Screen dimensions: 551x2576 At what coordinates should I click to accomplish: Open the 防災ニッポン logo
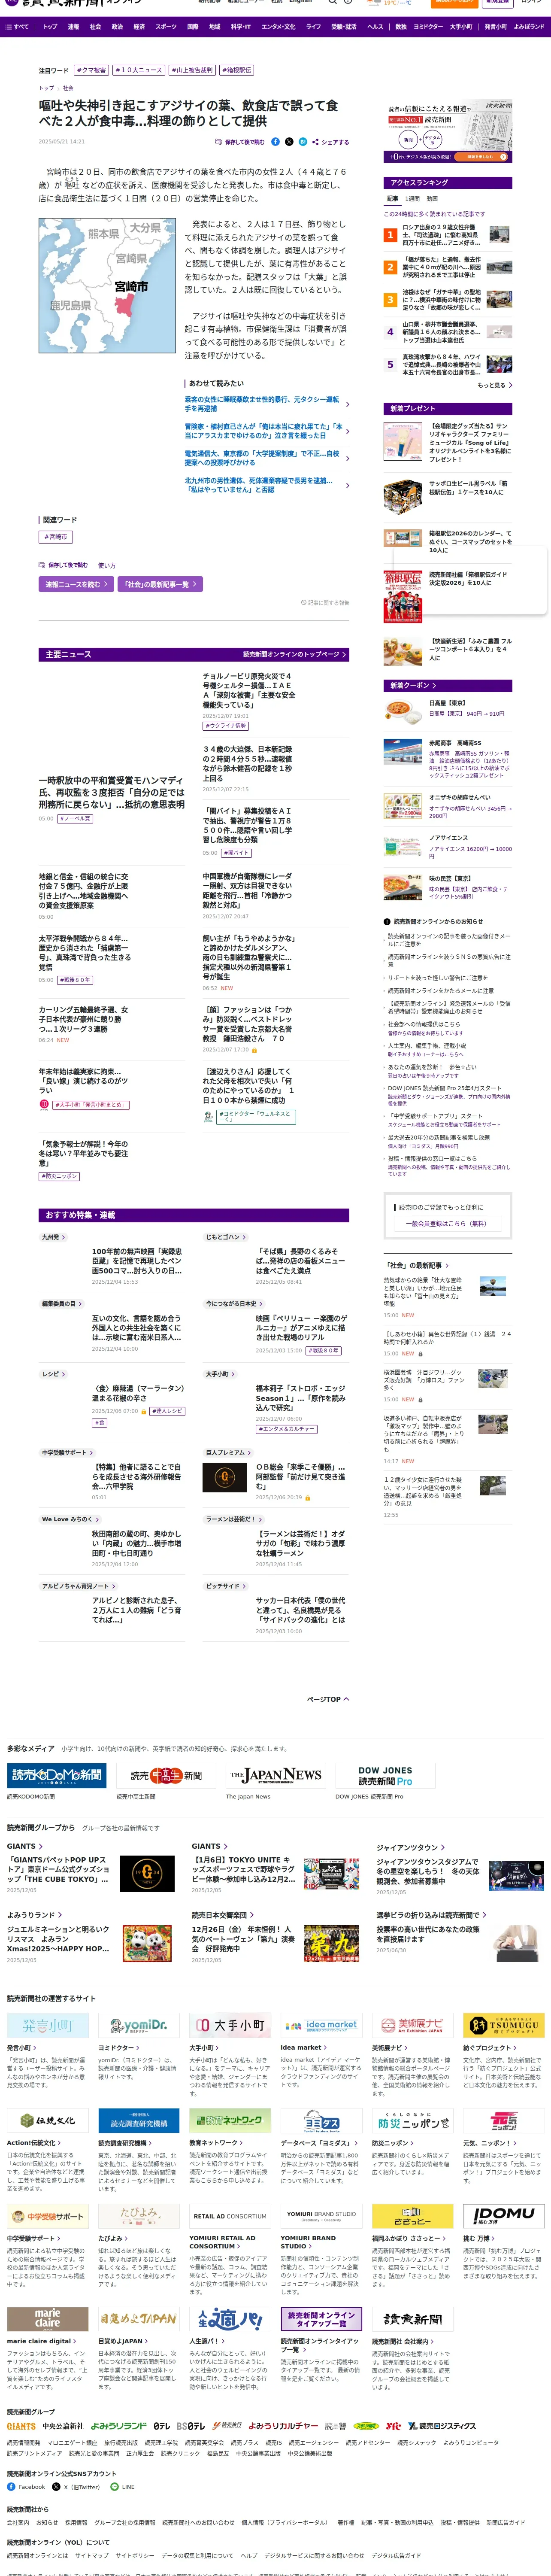click(x=413, y=2120)
